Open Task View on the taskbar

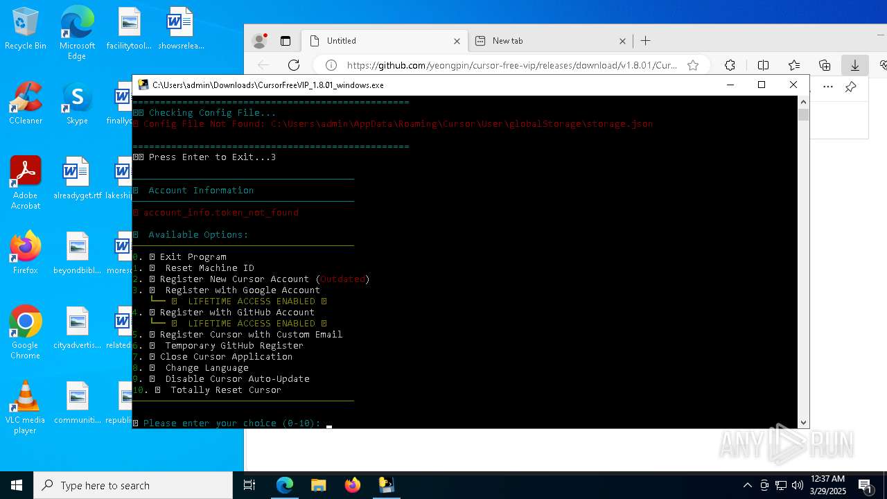[x=249, y=485]
